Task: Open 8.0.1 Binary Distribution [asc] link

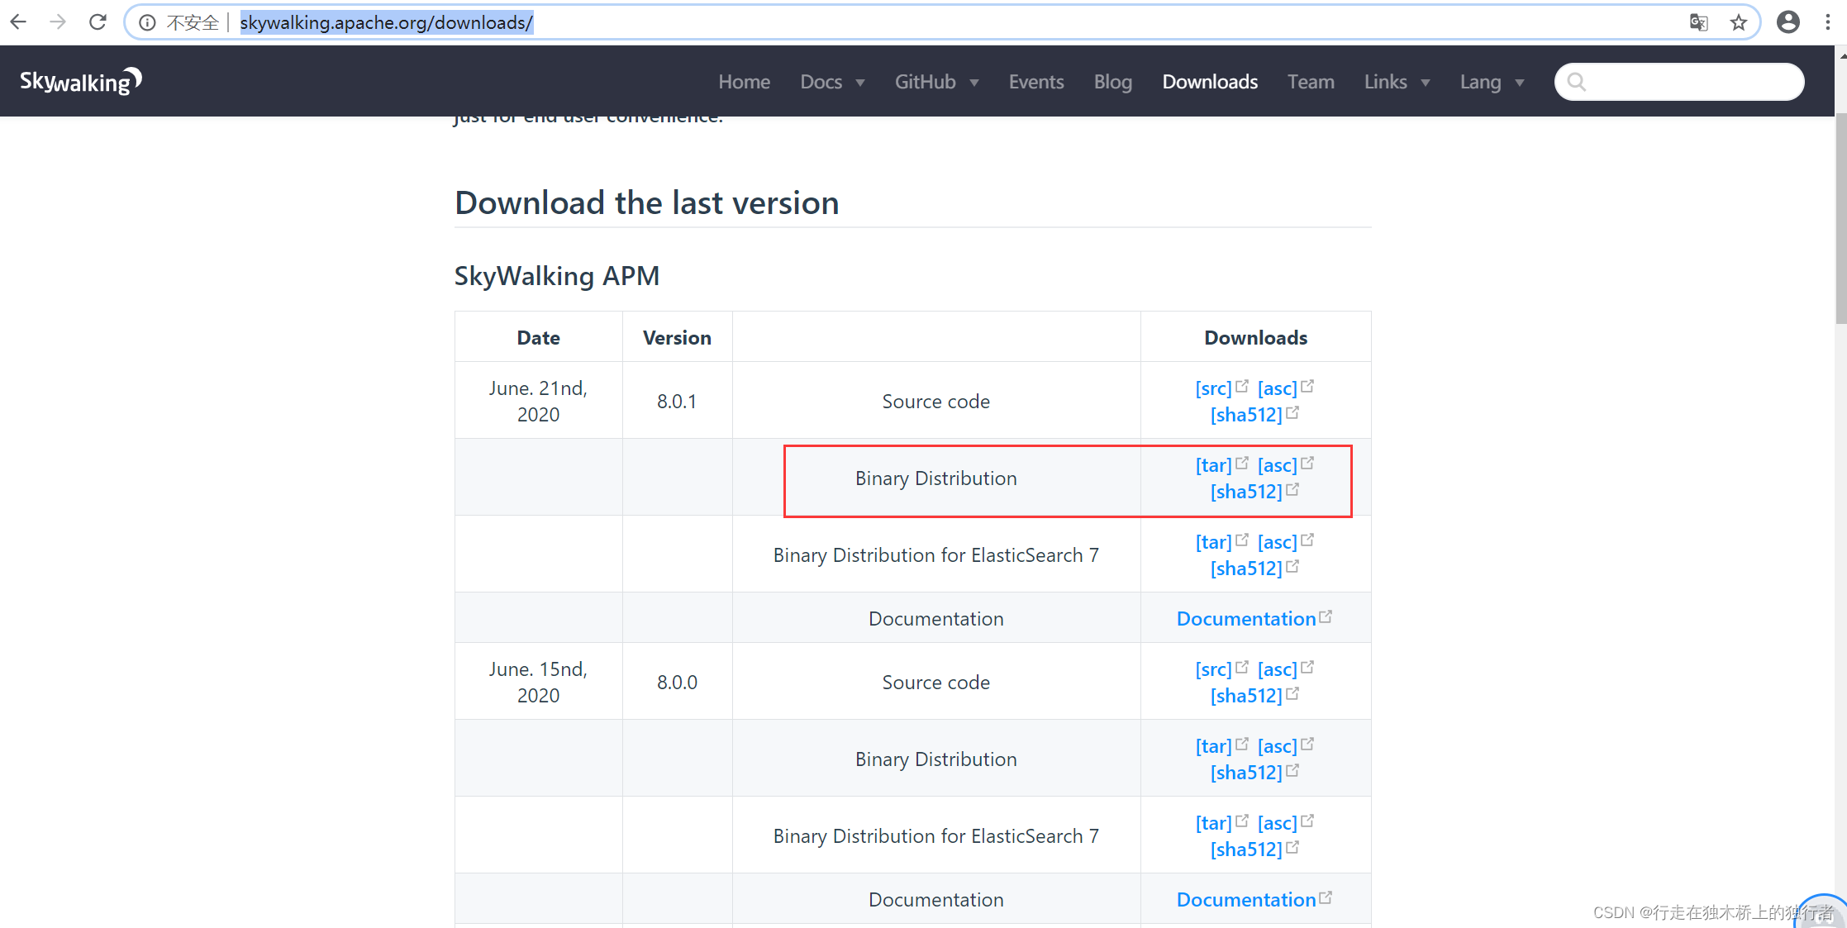Action: pyautogui.click(x=1278, y=465)
